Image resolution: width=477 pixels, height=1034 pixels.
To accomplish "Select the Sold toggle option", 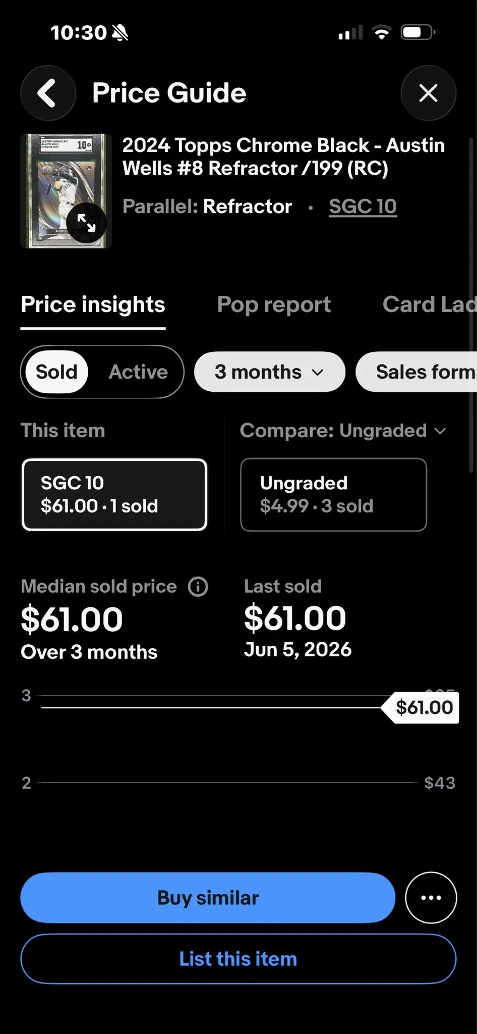I will 57,372.
